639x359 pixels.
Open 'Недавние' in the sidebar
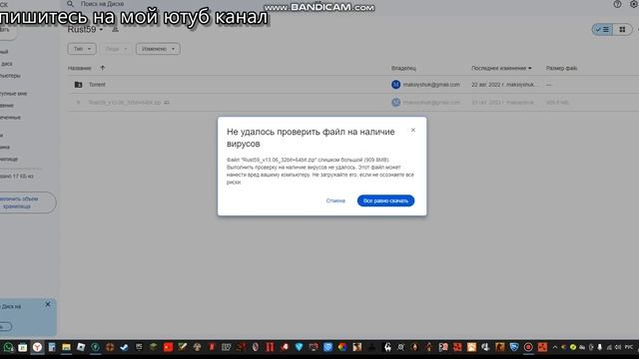(7, 106)
